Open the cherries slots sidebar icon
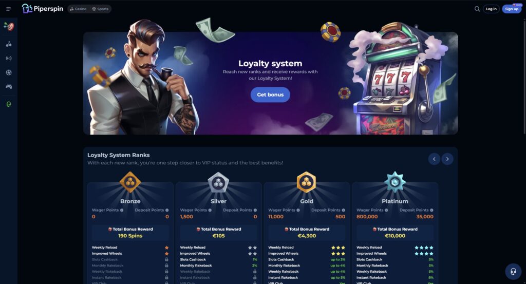The image size is (526, 284). point(9,44)
